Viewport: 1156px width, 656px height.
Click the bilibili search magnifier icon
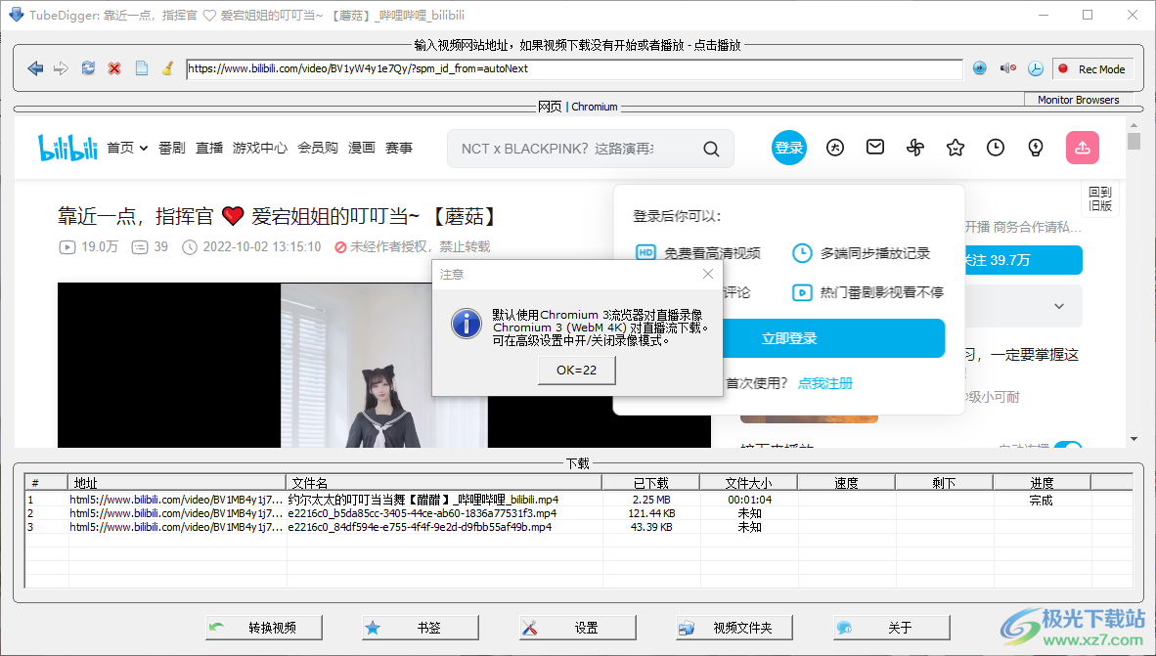(x=711, y=148)
